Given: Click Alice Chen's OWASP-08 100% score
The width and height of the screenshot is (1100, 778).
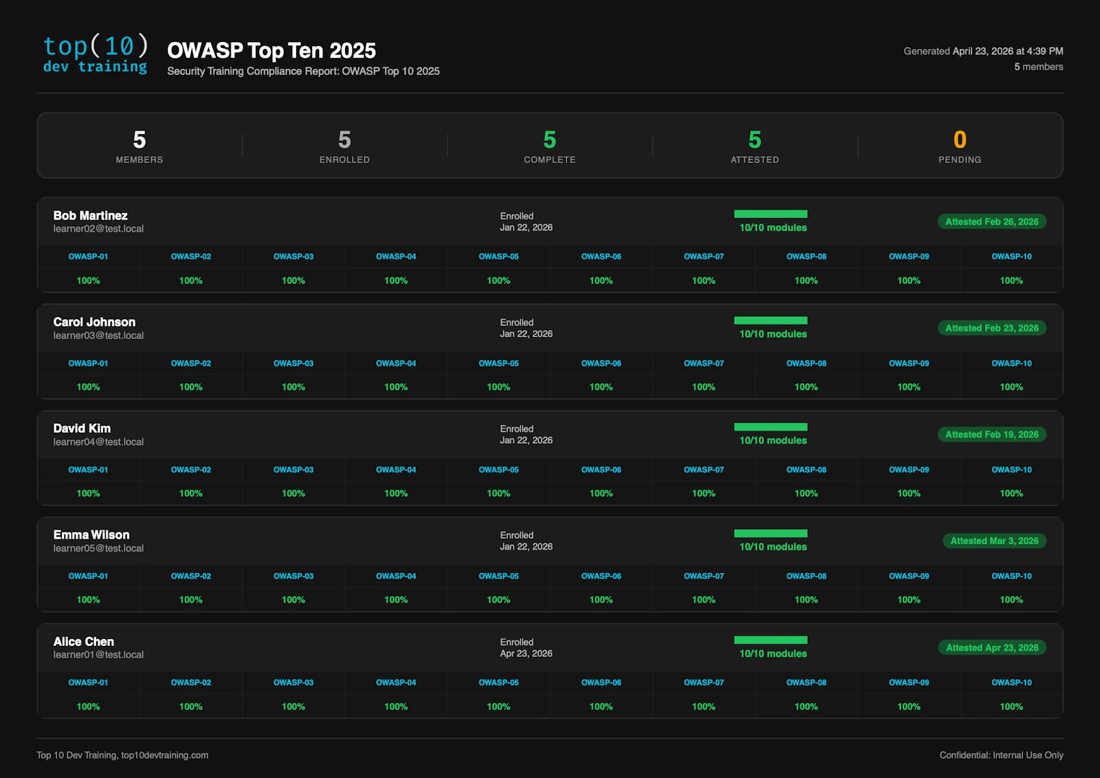Looking at the screenshot, I should [x=806, y=707].
